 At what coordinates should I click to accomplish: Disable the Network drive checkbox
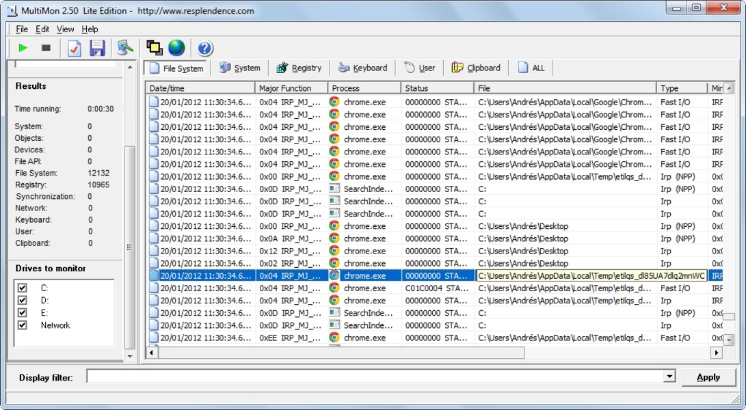point(23,325)
